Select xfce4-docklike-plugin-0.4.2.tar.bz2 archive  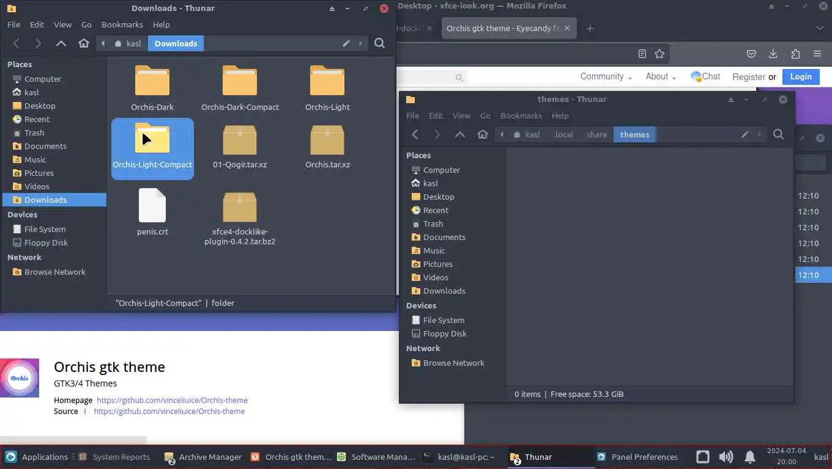pos(240,219)
